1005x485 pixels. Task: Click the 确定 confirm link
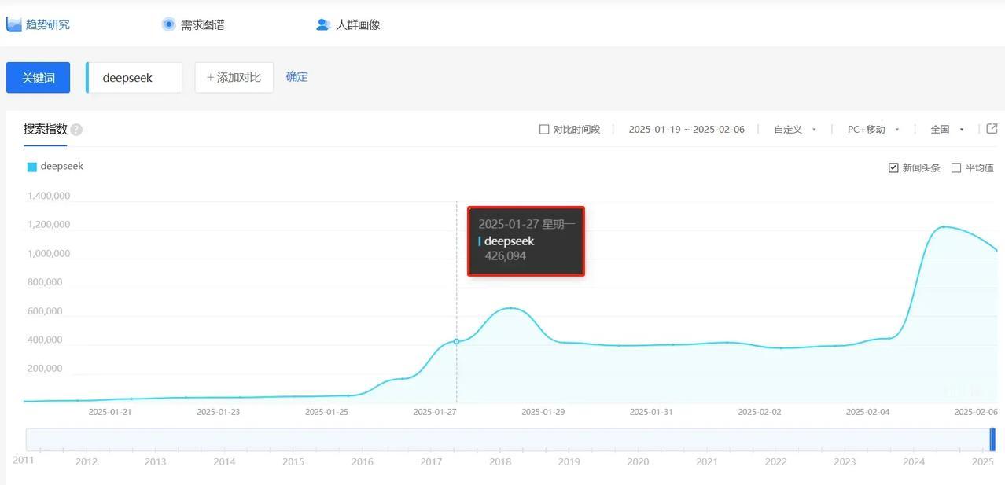(296, 76)
